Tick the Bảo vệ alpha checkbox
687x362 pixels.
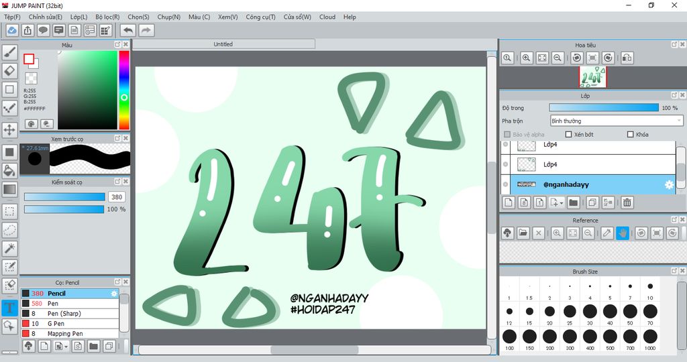(x=507, y=134)
